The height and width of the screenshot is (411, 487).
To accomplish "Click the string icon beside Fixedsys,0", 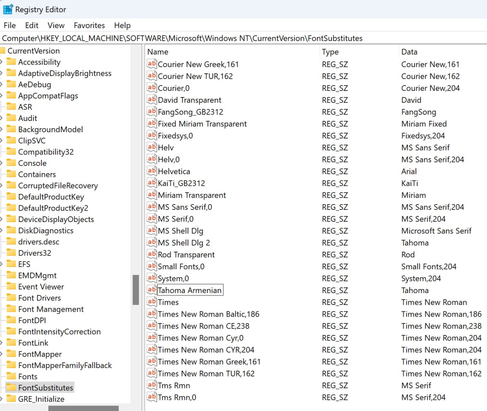I will coord(152,135).
